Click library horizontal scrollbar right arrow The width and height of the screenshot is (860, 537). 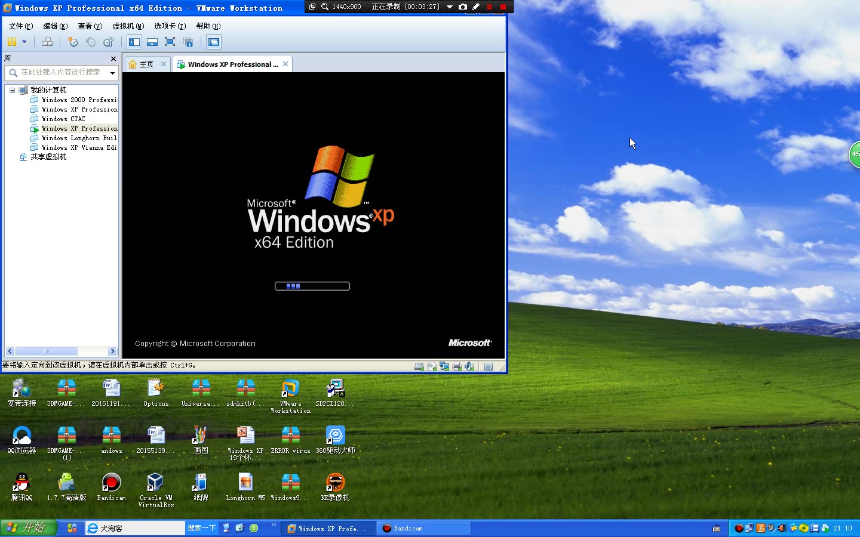tap(112, 351)
